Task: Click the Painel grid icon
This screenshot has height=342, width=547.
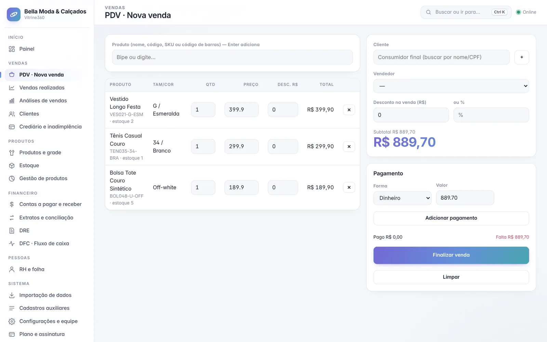Action: pos(12,49)
